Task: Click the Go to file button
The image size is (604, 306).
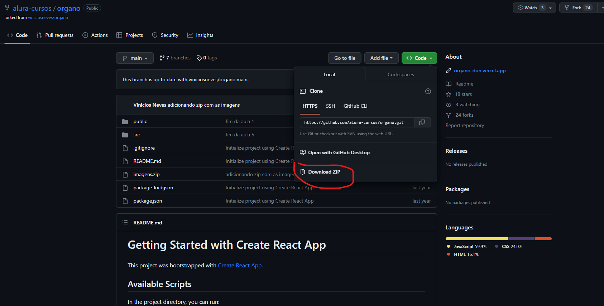Action: 345,58
